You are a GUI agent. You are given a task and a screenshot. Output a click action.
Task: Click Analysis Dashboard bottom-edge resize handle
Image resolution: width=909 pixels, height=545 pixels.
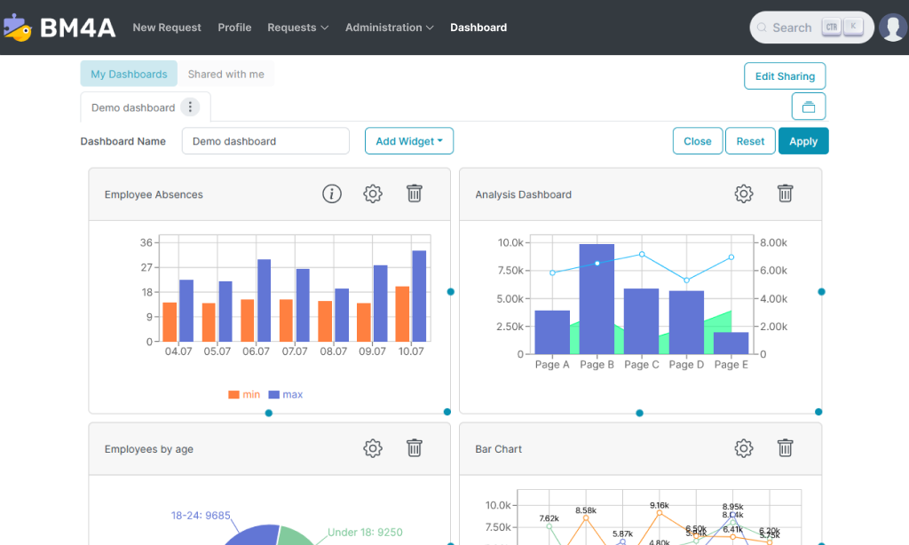639,414
